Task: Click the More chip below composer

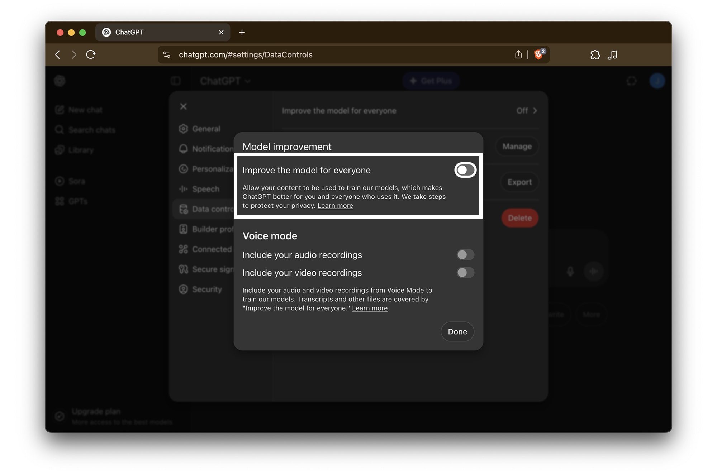Action: (591, 315)
